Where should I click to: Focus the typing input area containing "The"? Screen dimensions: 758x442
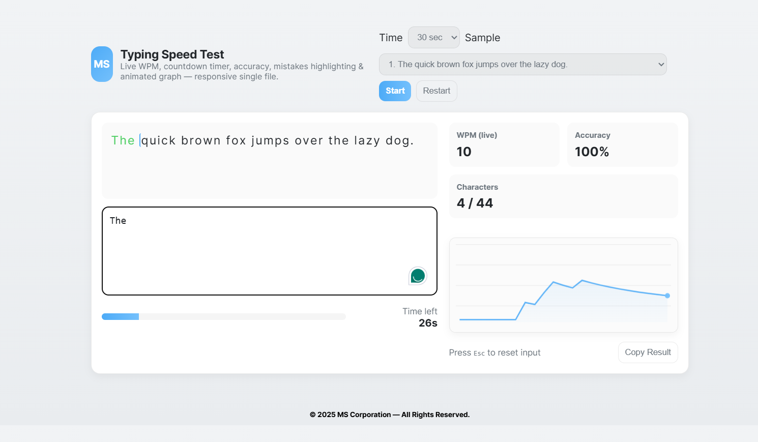point(269,251)
